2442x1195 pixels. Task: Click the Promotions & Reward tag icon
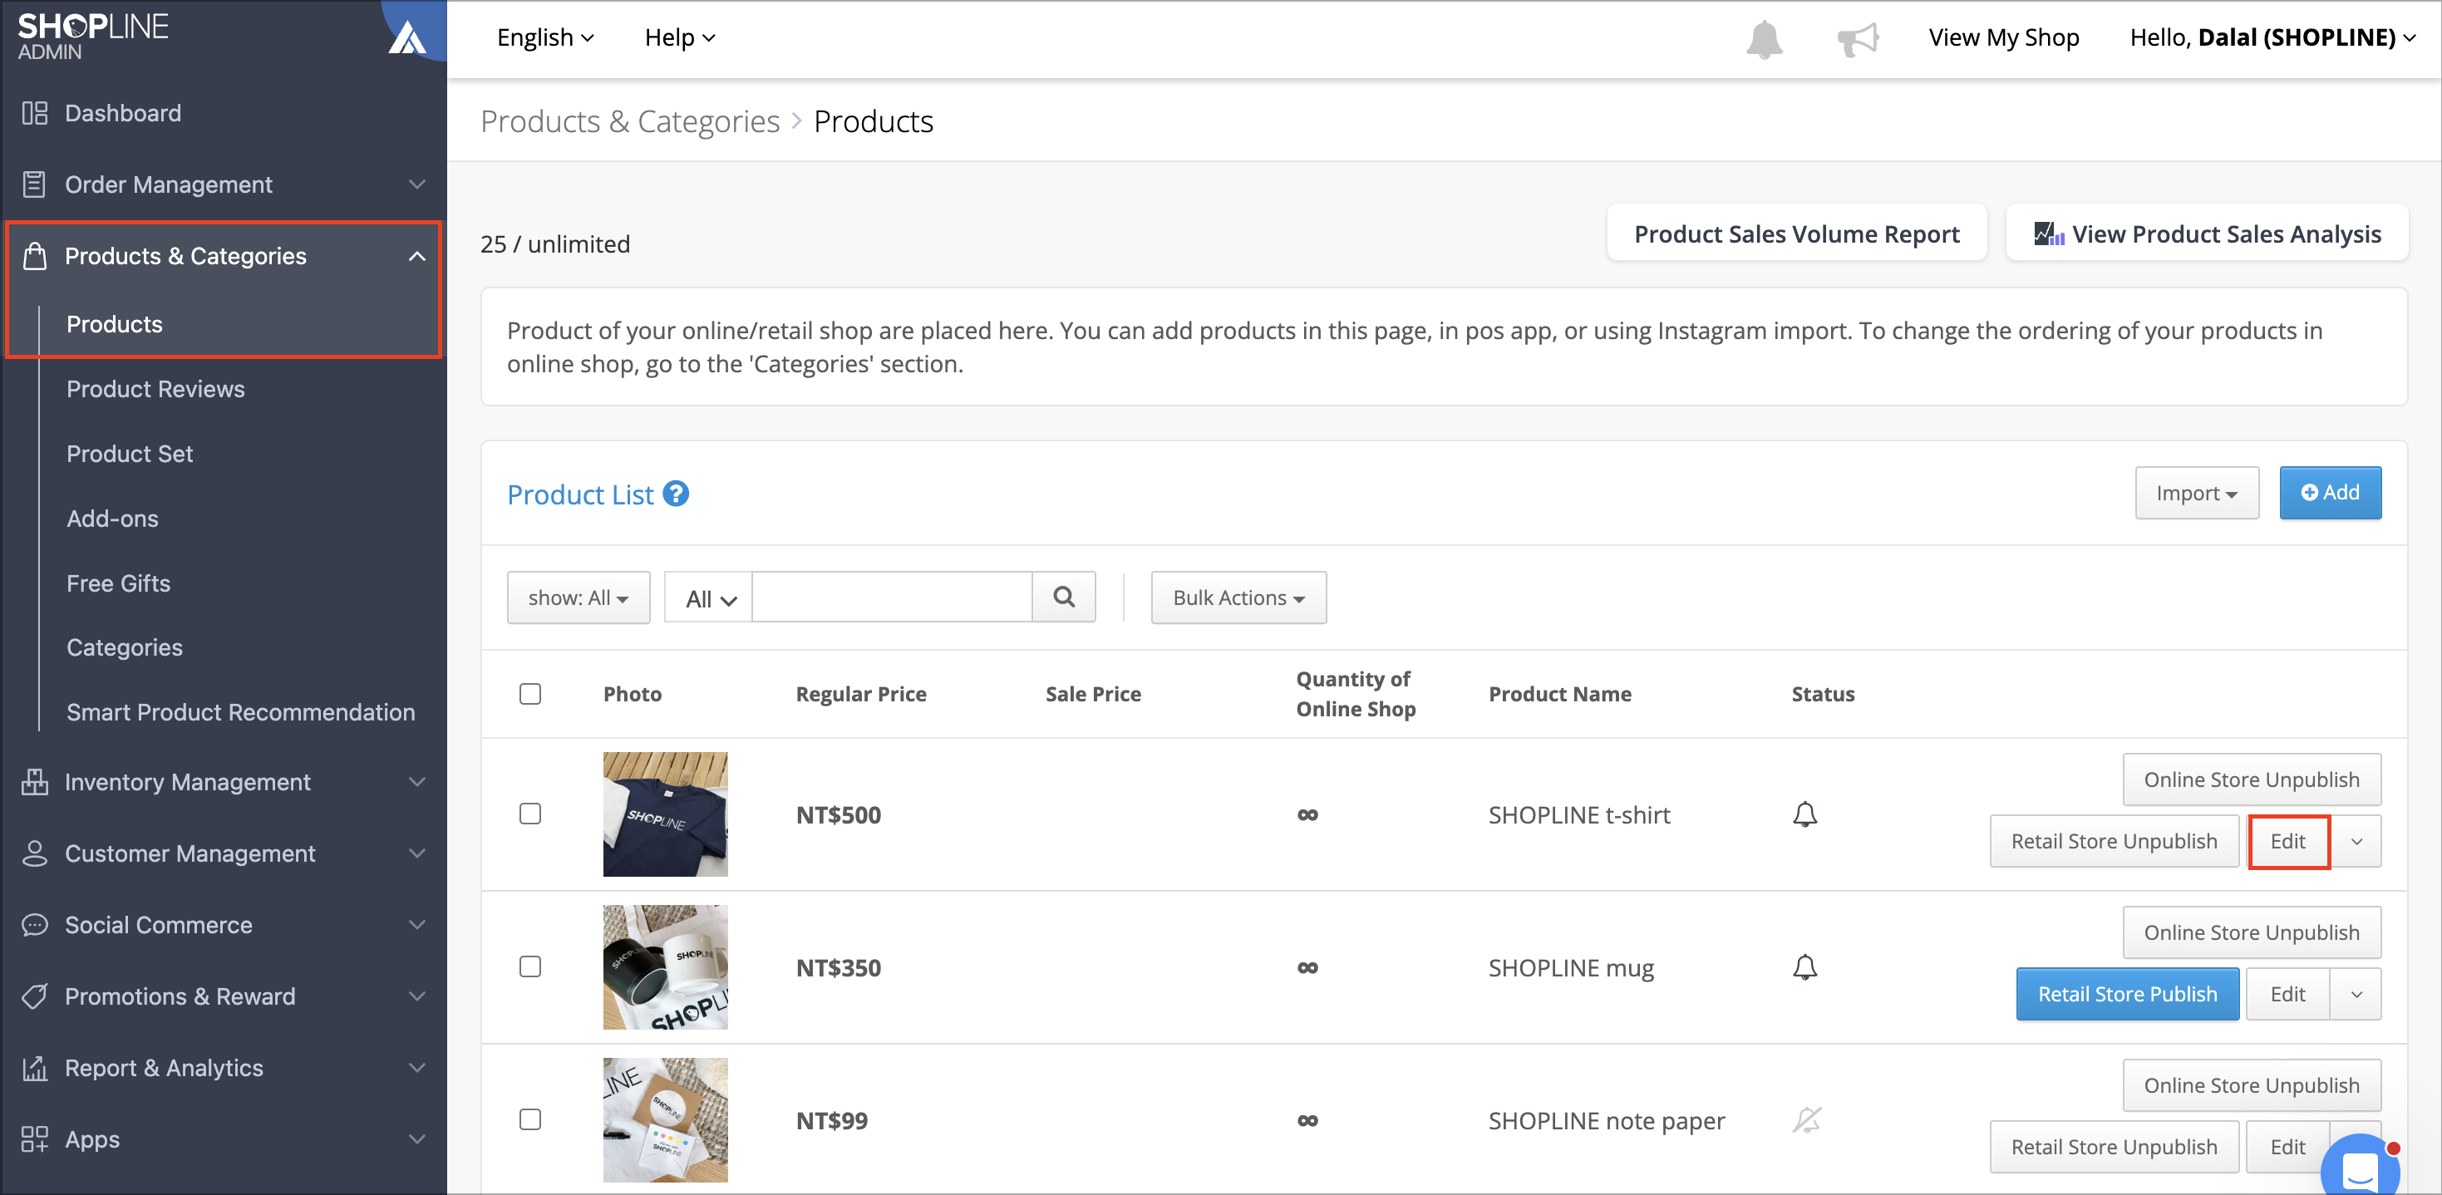coord(35,996)
